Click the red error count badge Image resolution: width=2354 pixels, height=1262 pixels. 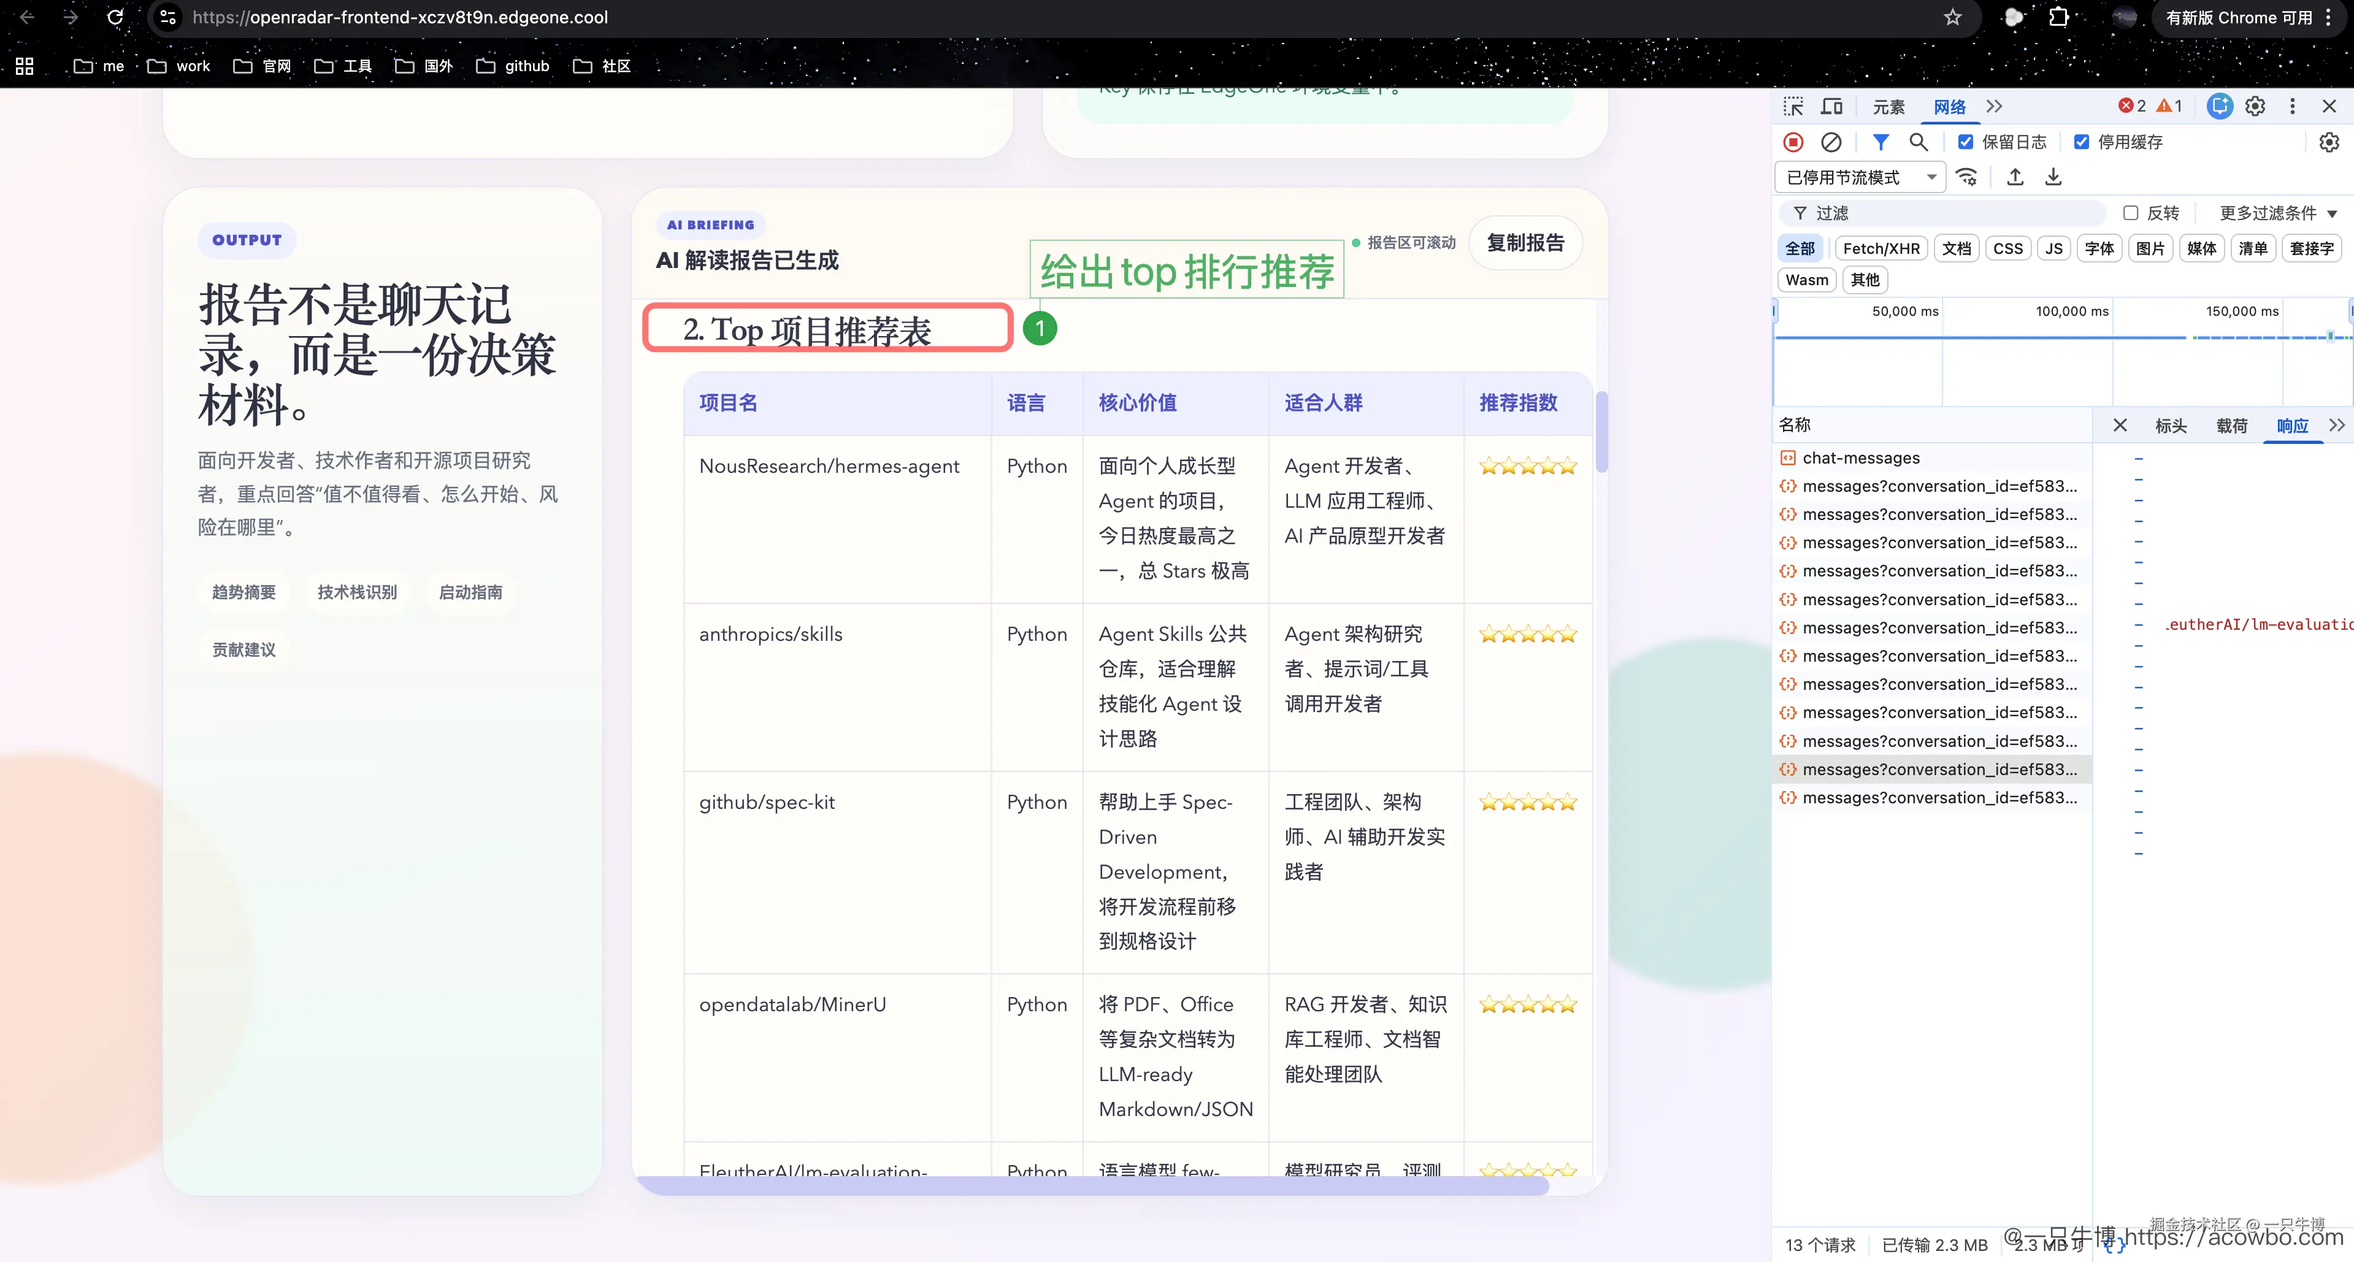(x=2133, y=106)
